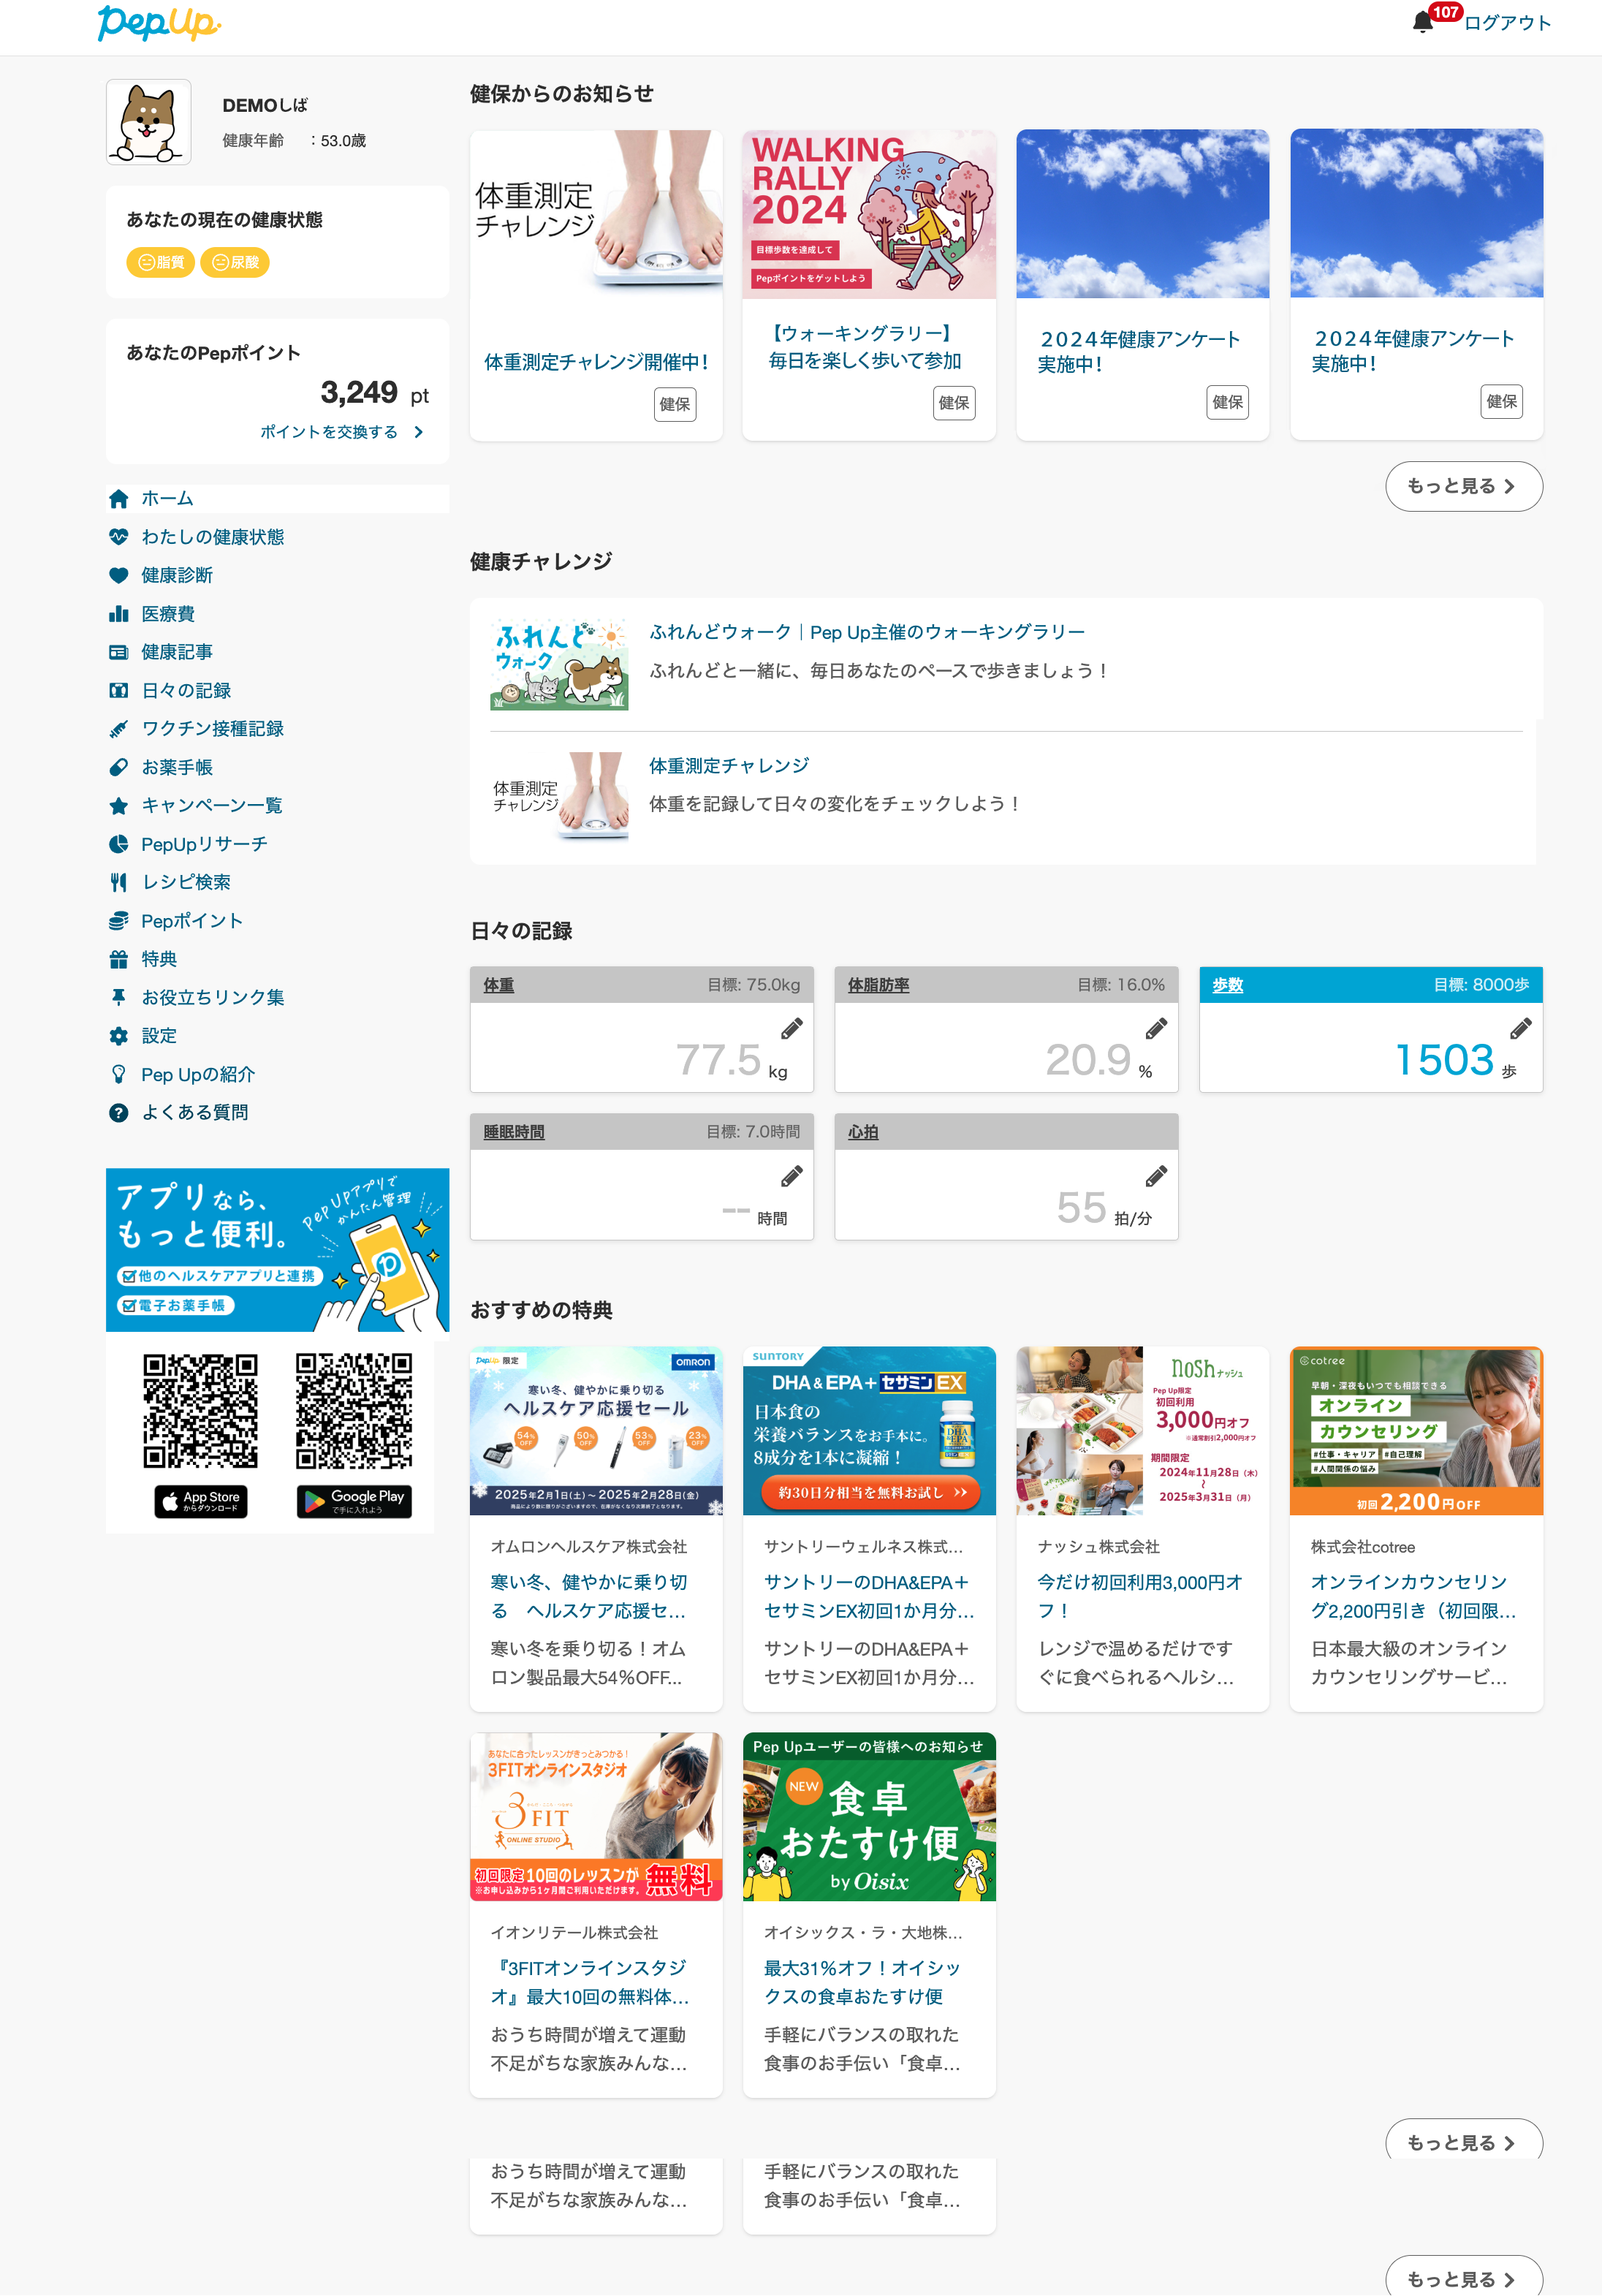Click the syringe icon beside ワクチン接種記録
The height and width of the screenshot is (2296, 1602).
click(x=119, y=729)
